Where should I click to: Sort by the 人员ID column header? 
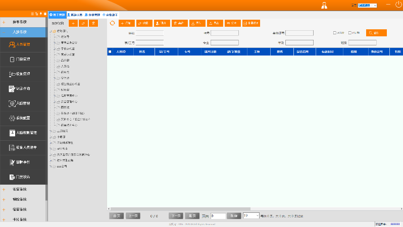click(x=121, y=51)
